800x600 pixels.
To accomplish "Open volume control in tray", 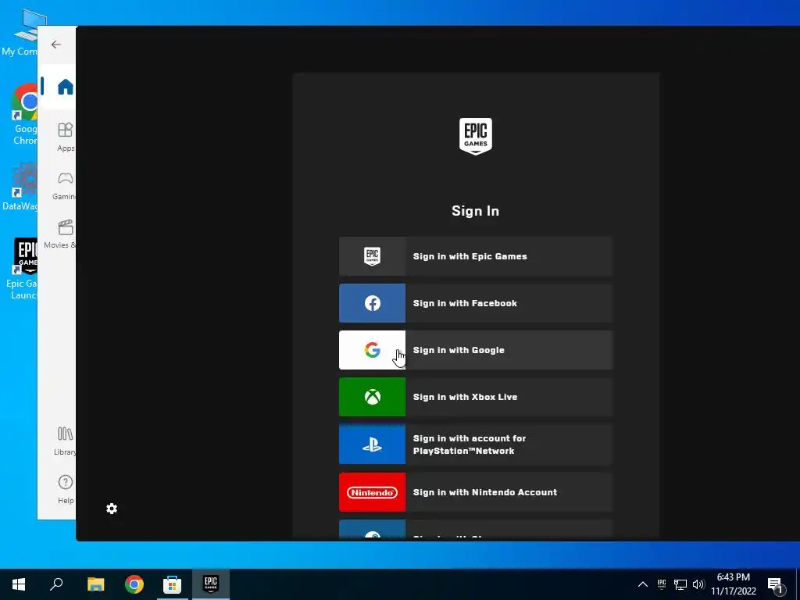I will pos(698,584).
